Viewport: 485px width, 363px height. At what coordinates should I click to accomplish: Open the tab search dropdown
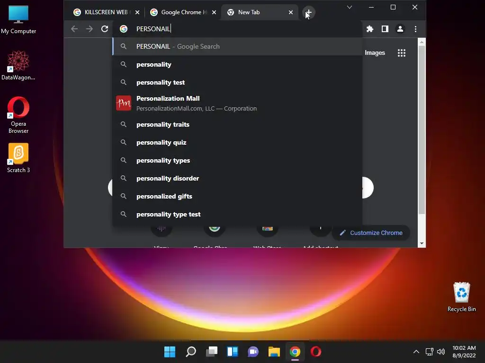[x=350, y=7]
